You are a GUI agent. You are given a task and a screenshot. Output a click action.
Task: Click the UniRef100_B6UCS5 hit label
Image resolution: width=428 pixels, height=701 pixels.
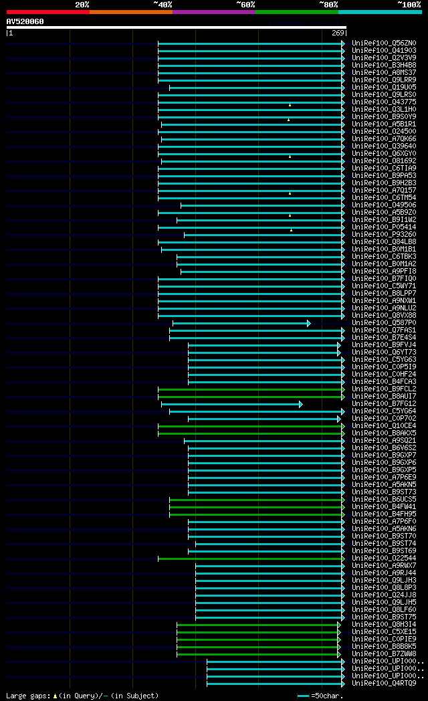click(x=384, y=500)
